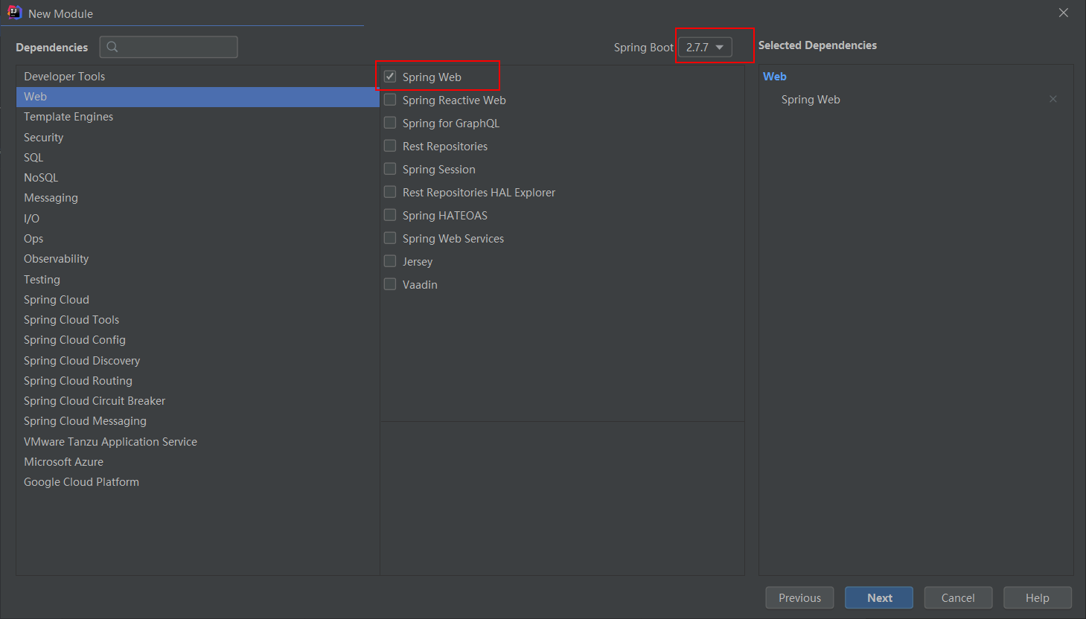Enable the Spring Reactive Web checkbox

click(390, 100)
